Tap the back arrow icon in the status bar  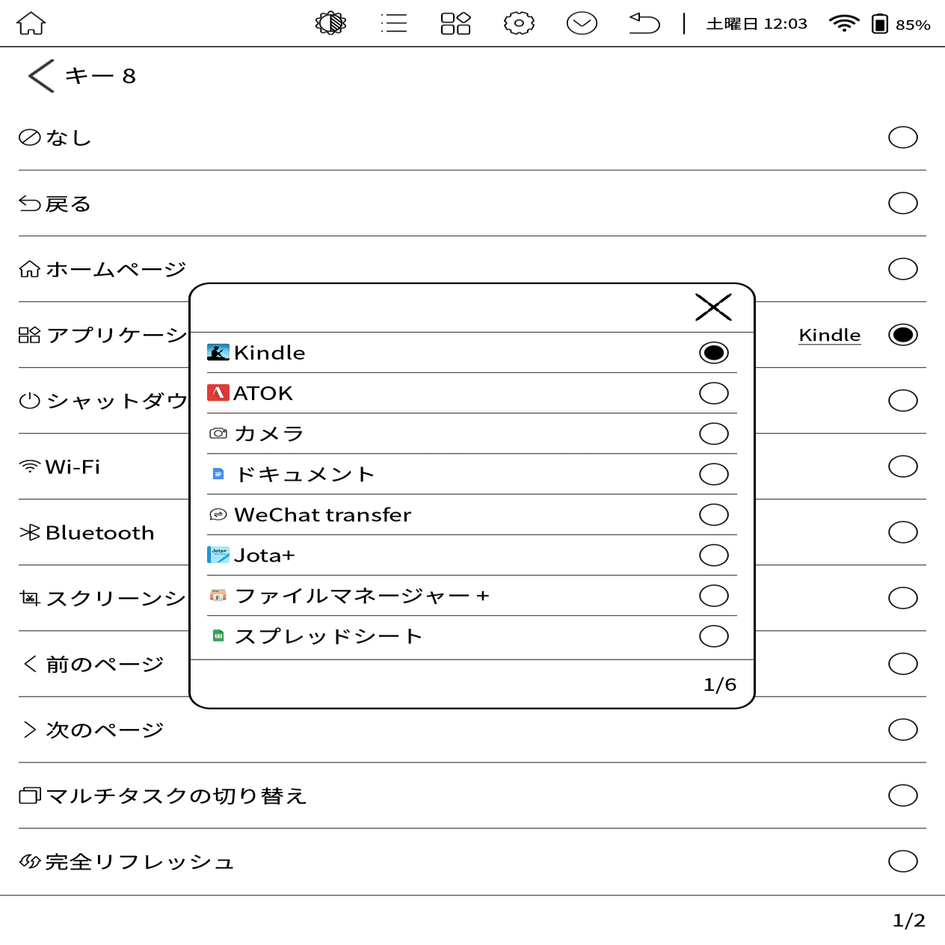point(644,23)
